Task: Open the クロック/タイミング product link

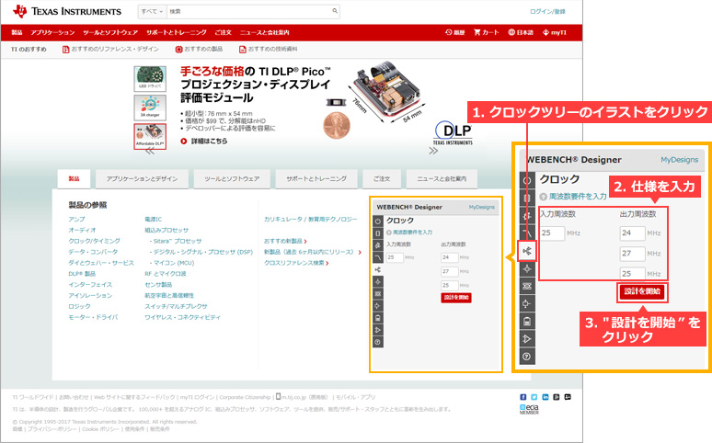Action: pyautogui.click(x=95, y=241)
